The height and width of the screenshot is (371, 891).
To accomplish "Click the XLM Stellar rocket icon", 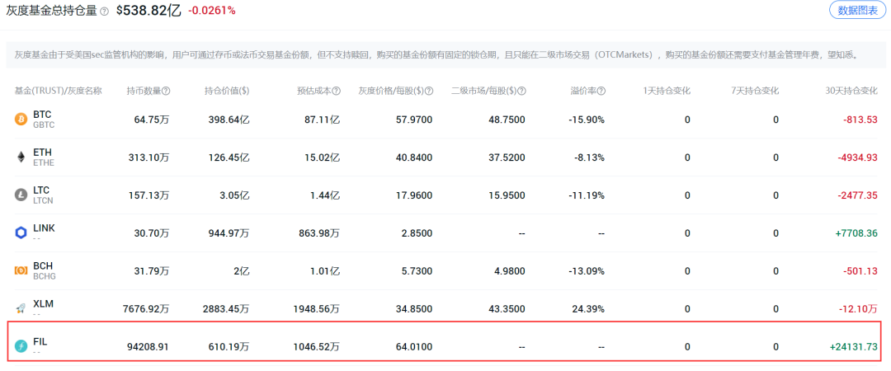I will (21, 308).
